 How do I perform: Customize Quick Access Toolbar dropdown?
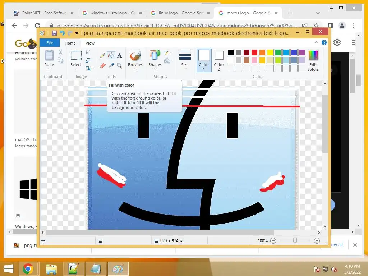point(77,33)
